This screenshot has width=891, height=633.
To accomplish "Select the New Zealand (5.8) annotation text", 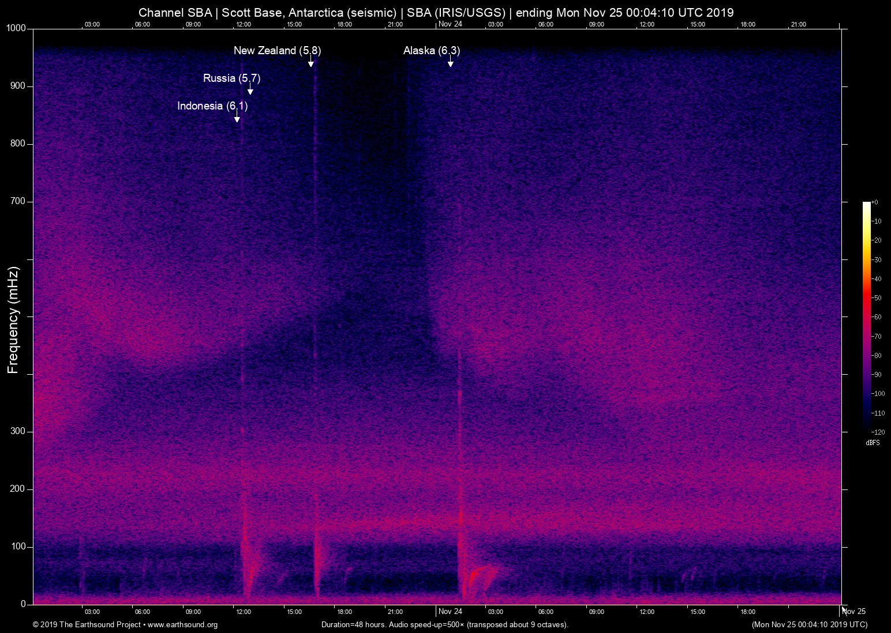I will point(277,51).
